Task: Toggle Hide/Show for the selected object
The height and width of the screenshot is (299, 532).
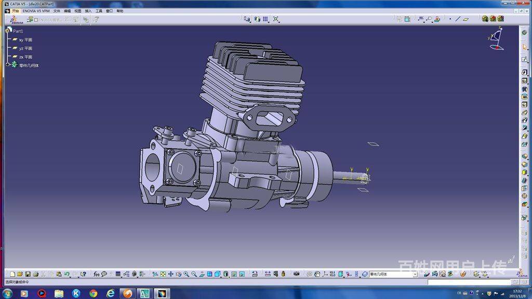Action: (234, 274)
